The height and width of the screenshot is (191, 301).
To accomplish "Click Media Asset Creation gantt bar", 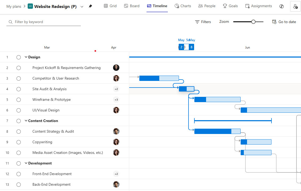I will [x=256, y=153].
